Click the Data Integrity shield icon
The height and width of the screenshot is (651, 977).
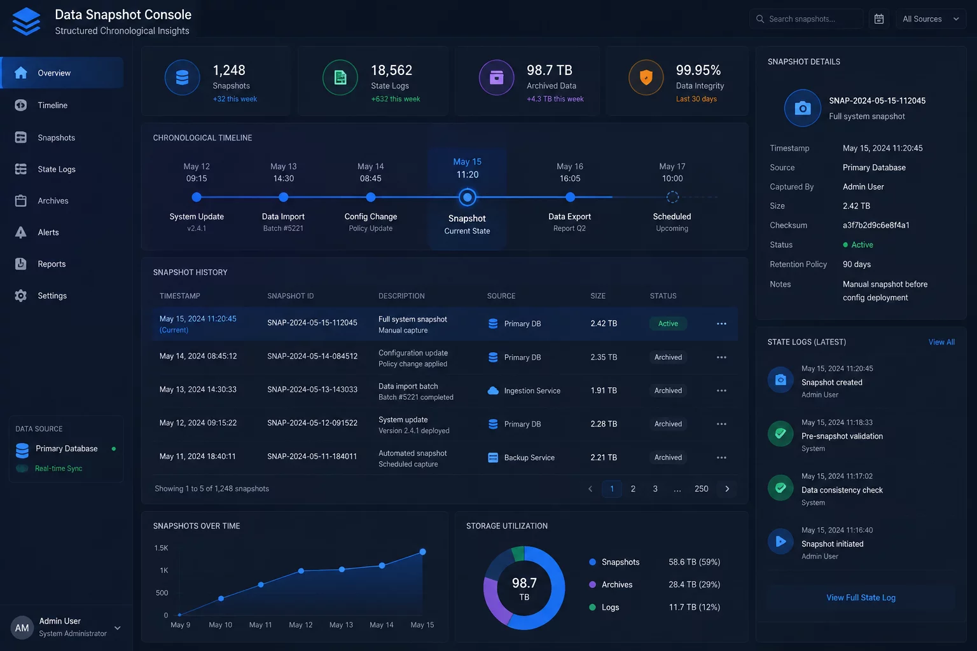(646, 78)
